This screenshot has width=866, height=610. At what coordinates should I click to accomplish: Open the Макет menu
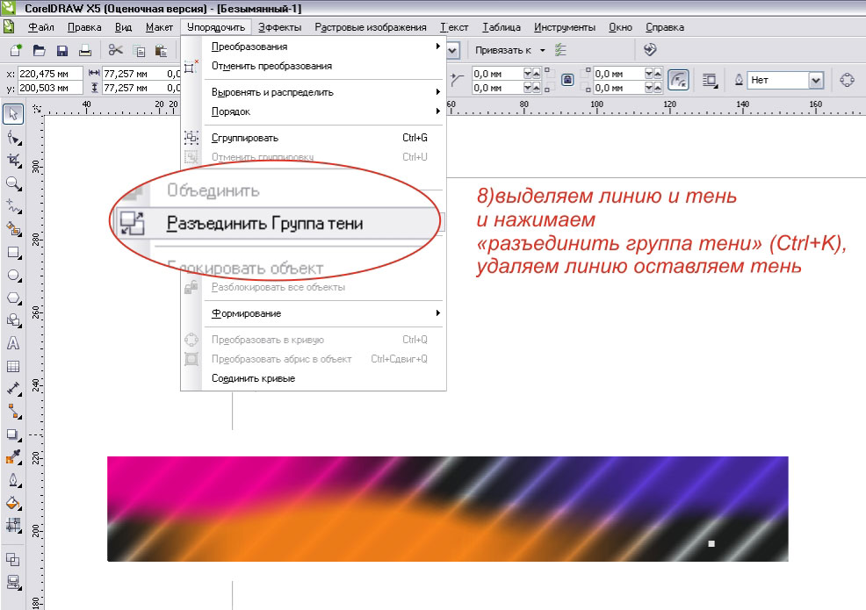click(x=159, y=27)
